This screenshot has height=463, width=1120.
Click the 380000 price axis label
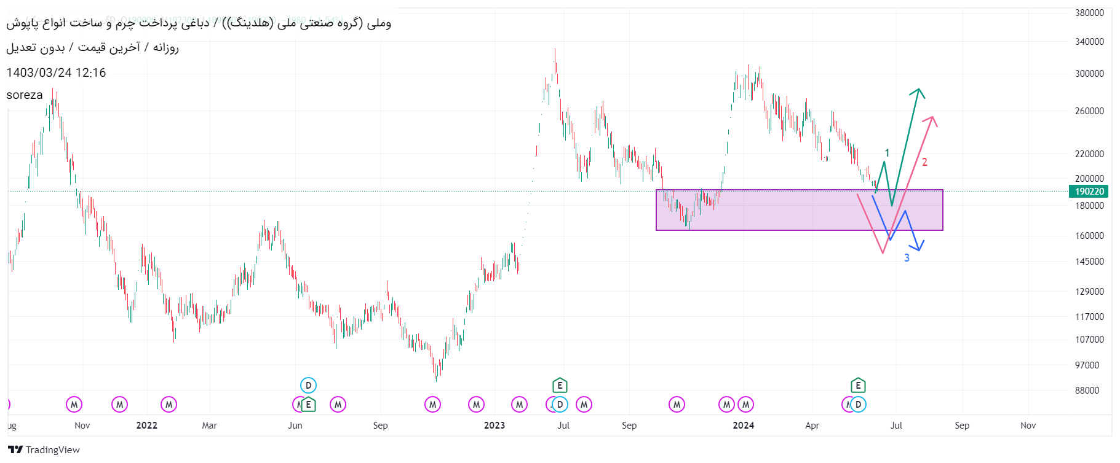point(1089,12)
